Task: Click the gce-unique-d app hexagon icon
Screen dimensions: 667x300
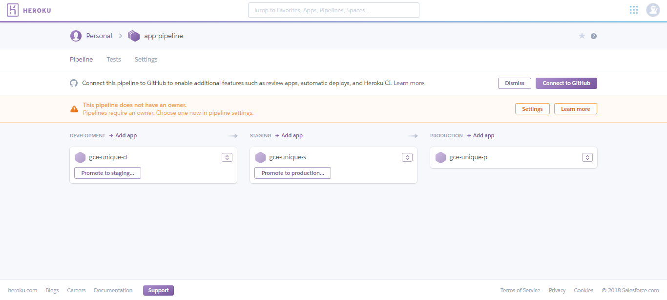Action: [x=80, y=157]
